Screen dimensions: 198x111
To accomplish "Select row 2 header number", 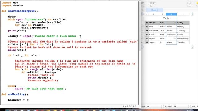I will (x=142, y=27).
